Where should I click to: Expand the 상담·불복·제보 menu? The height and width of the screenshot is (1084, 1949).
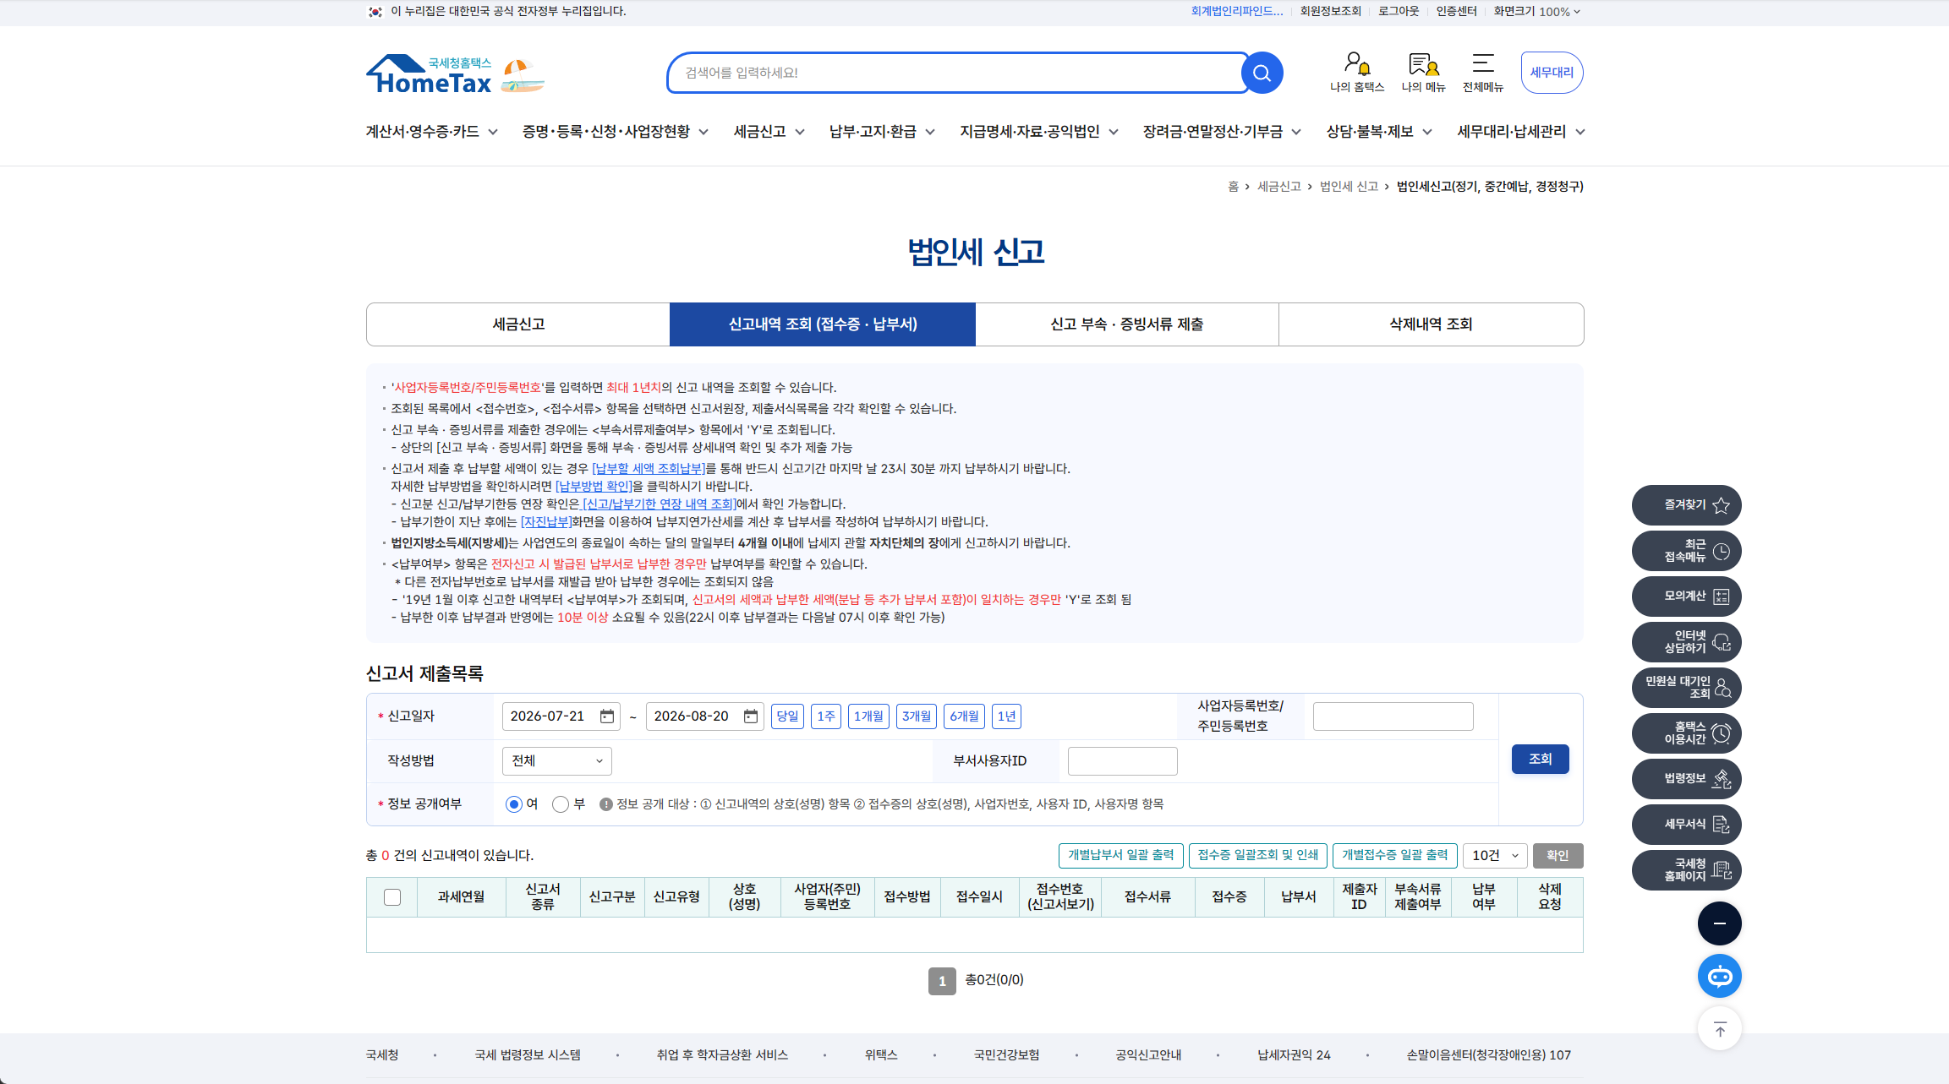[1379, 132]
